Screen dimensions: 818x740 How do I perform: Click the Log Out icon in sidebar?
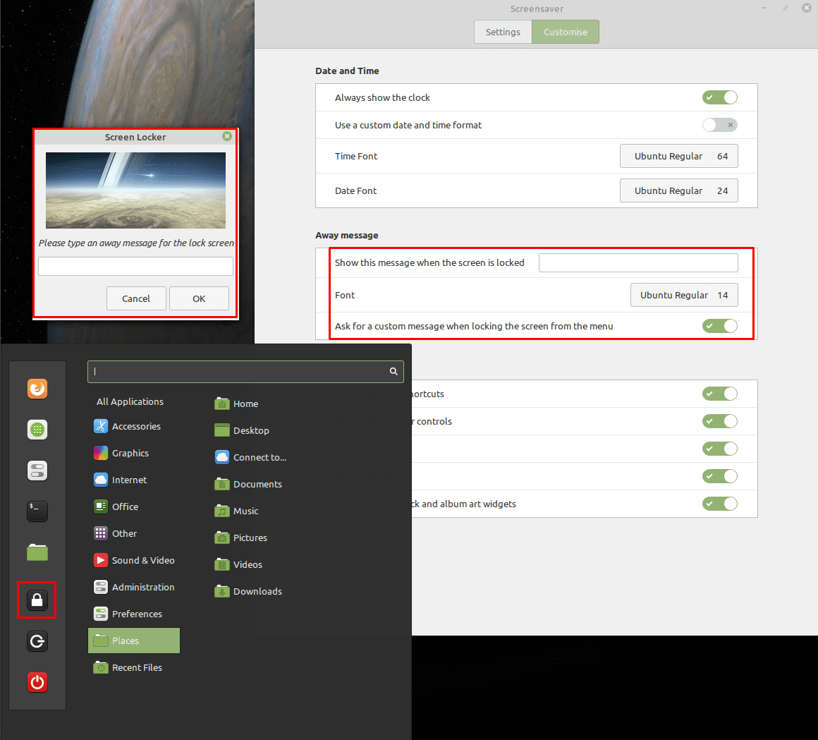tap(37, 641)
